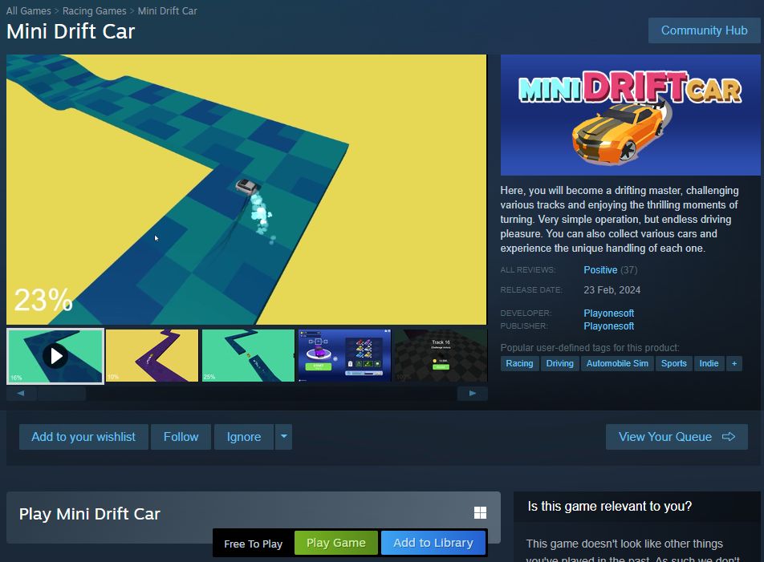Viewport: 764px width, 562px height.
Task: Click the Windows platform icon
Action: [x=480, y=512]
